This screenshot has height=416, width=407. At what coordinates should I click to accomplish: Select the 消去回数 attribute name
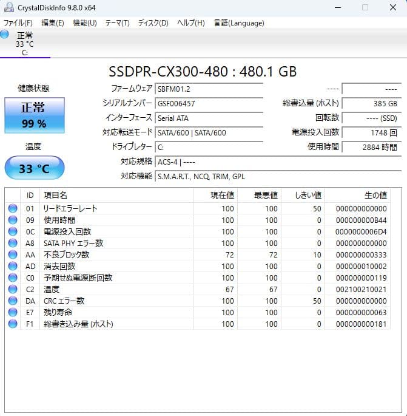click(x=59, y=266)
